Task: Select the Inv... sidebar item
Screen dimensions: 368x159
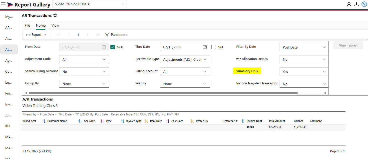Action: pos(9,104)
